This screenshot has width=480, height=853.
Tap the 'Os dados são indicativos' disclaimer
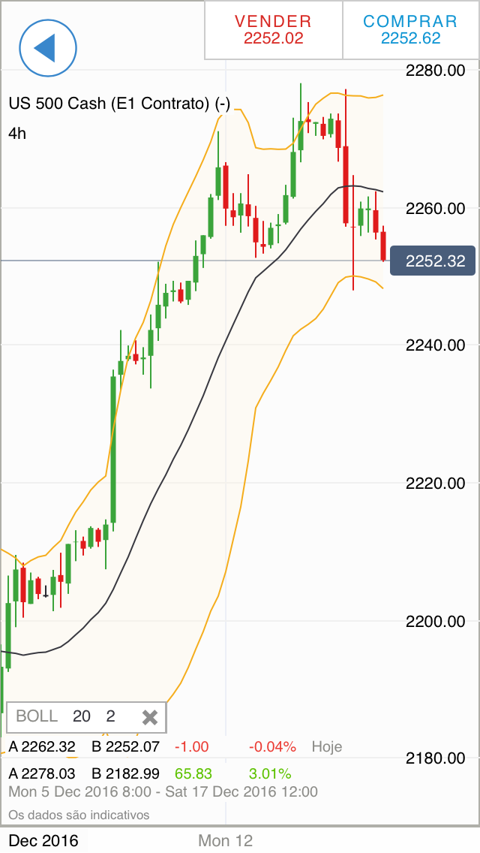79,815
